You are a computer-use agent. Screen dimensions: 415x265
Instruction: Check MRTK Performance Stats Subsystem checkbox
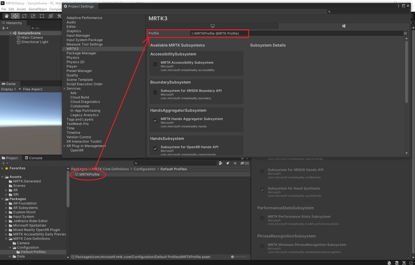point(262,218)
